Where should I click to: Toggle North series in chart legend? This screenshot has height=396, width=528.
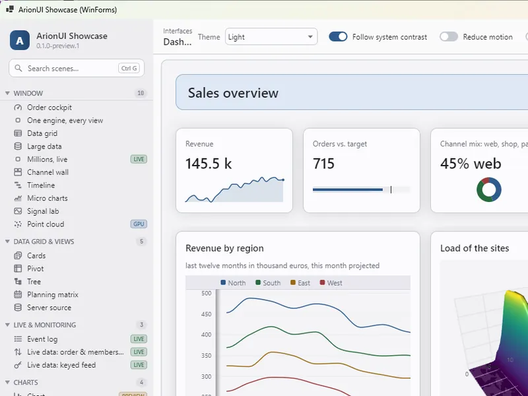click(x=233, y=283)
